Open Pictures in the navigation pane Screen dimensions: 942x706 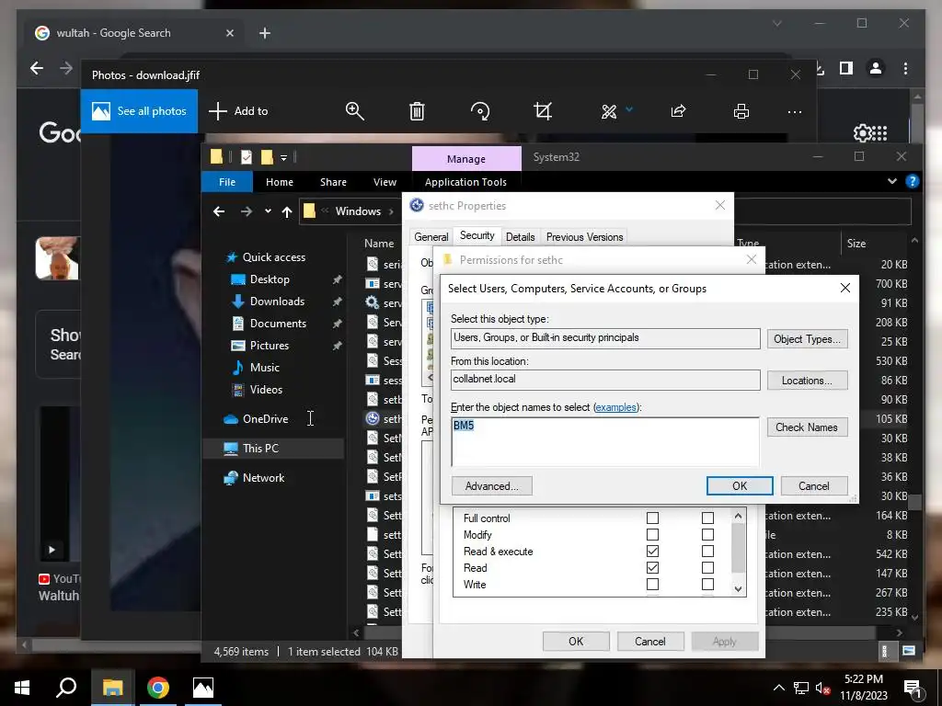coord(269,346)
